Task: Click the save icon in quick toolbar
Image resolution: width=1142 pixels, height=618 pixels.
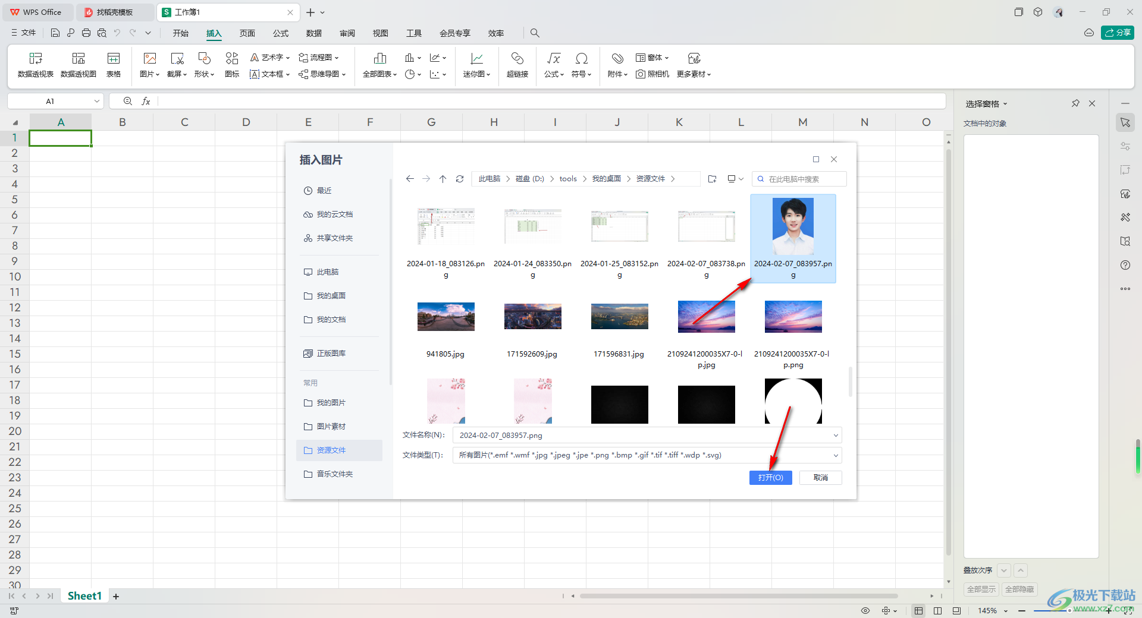Action: click(x=55, y=33)
